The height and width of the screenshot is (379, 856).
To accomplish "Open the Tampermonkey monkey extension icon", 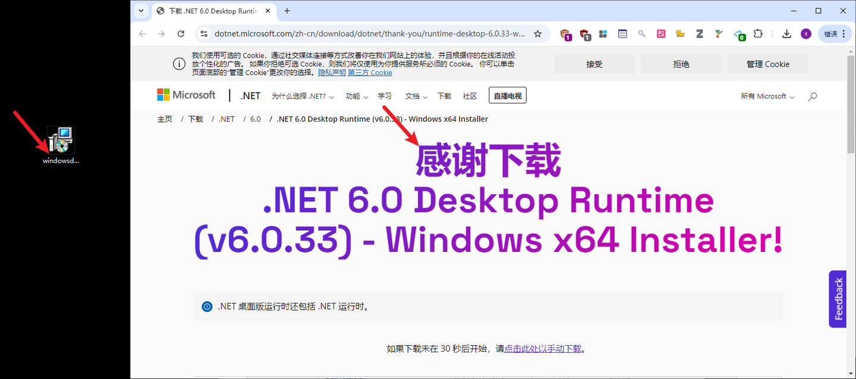I will [x=565, y=34].
